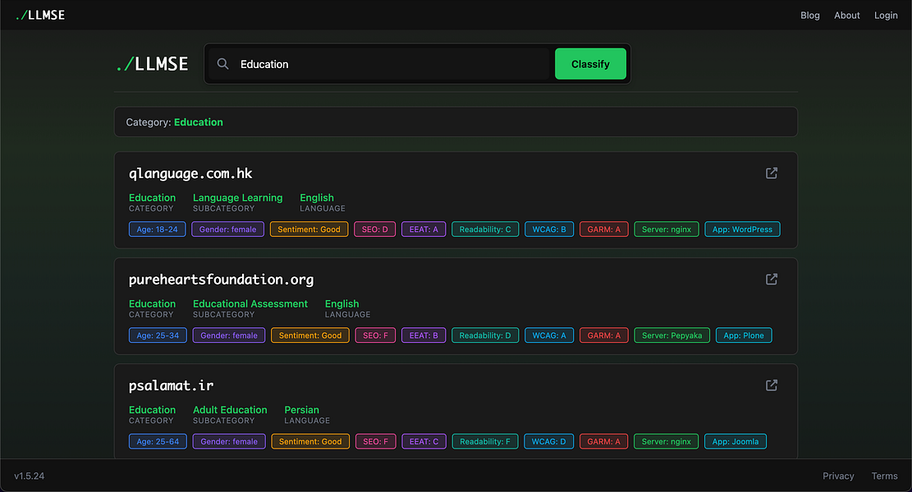Open external link for psalamat.ir
The width and height of the screenshot is (912, 492).
[772, 385]
